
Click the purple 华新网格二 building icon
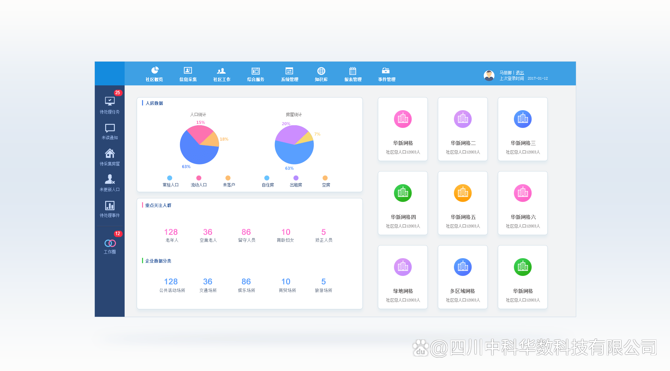pyautogui.click(x=463, y=119)
